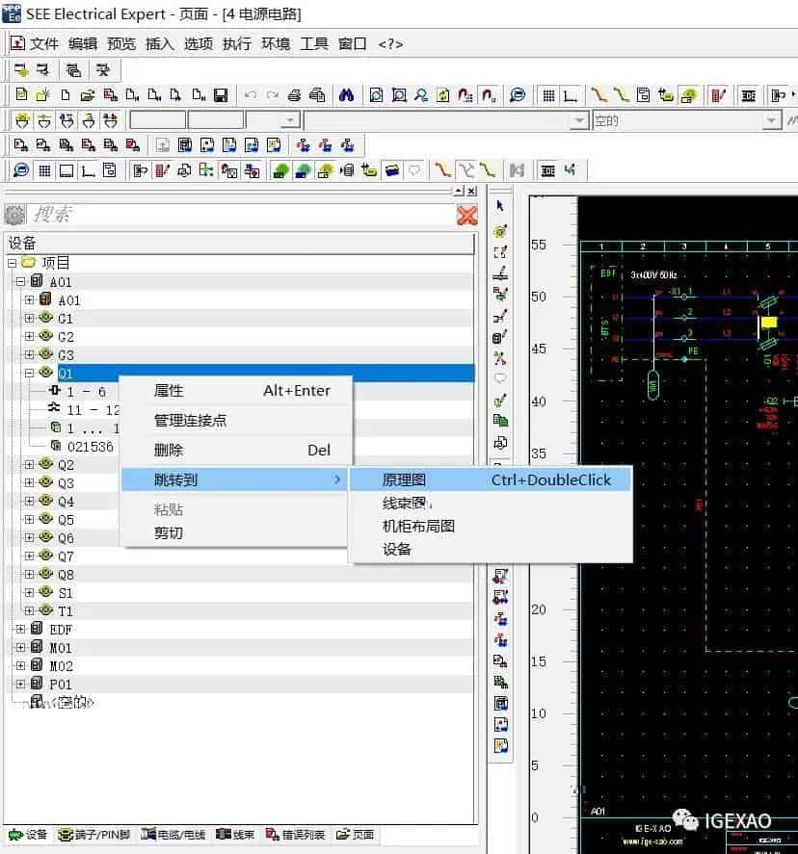The image size is (798, 854).
Task: Choose 删除 from the context menu
Action: pos(236,450)
